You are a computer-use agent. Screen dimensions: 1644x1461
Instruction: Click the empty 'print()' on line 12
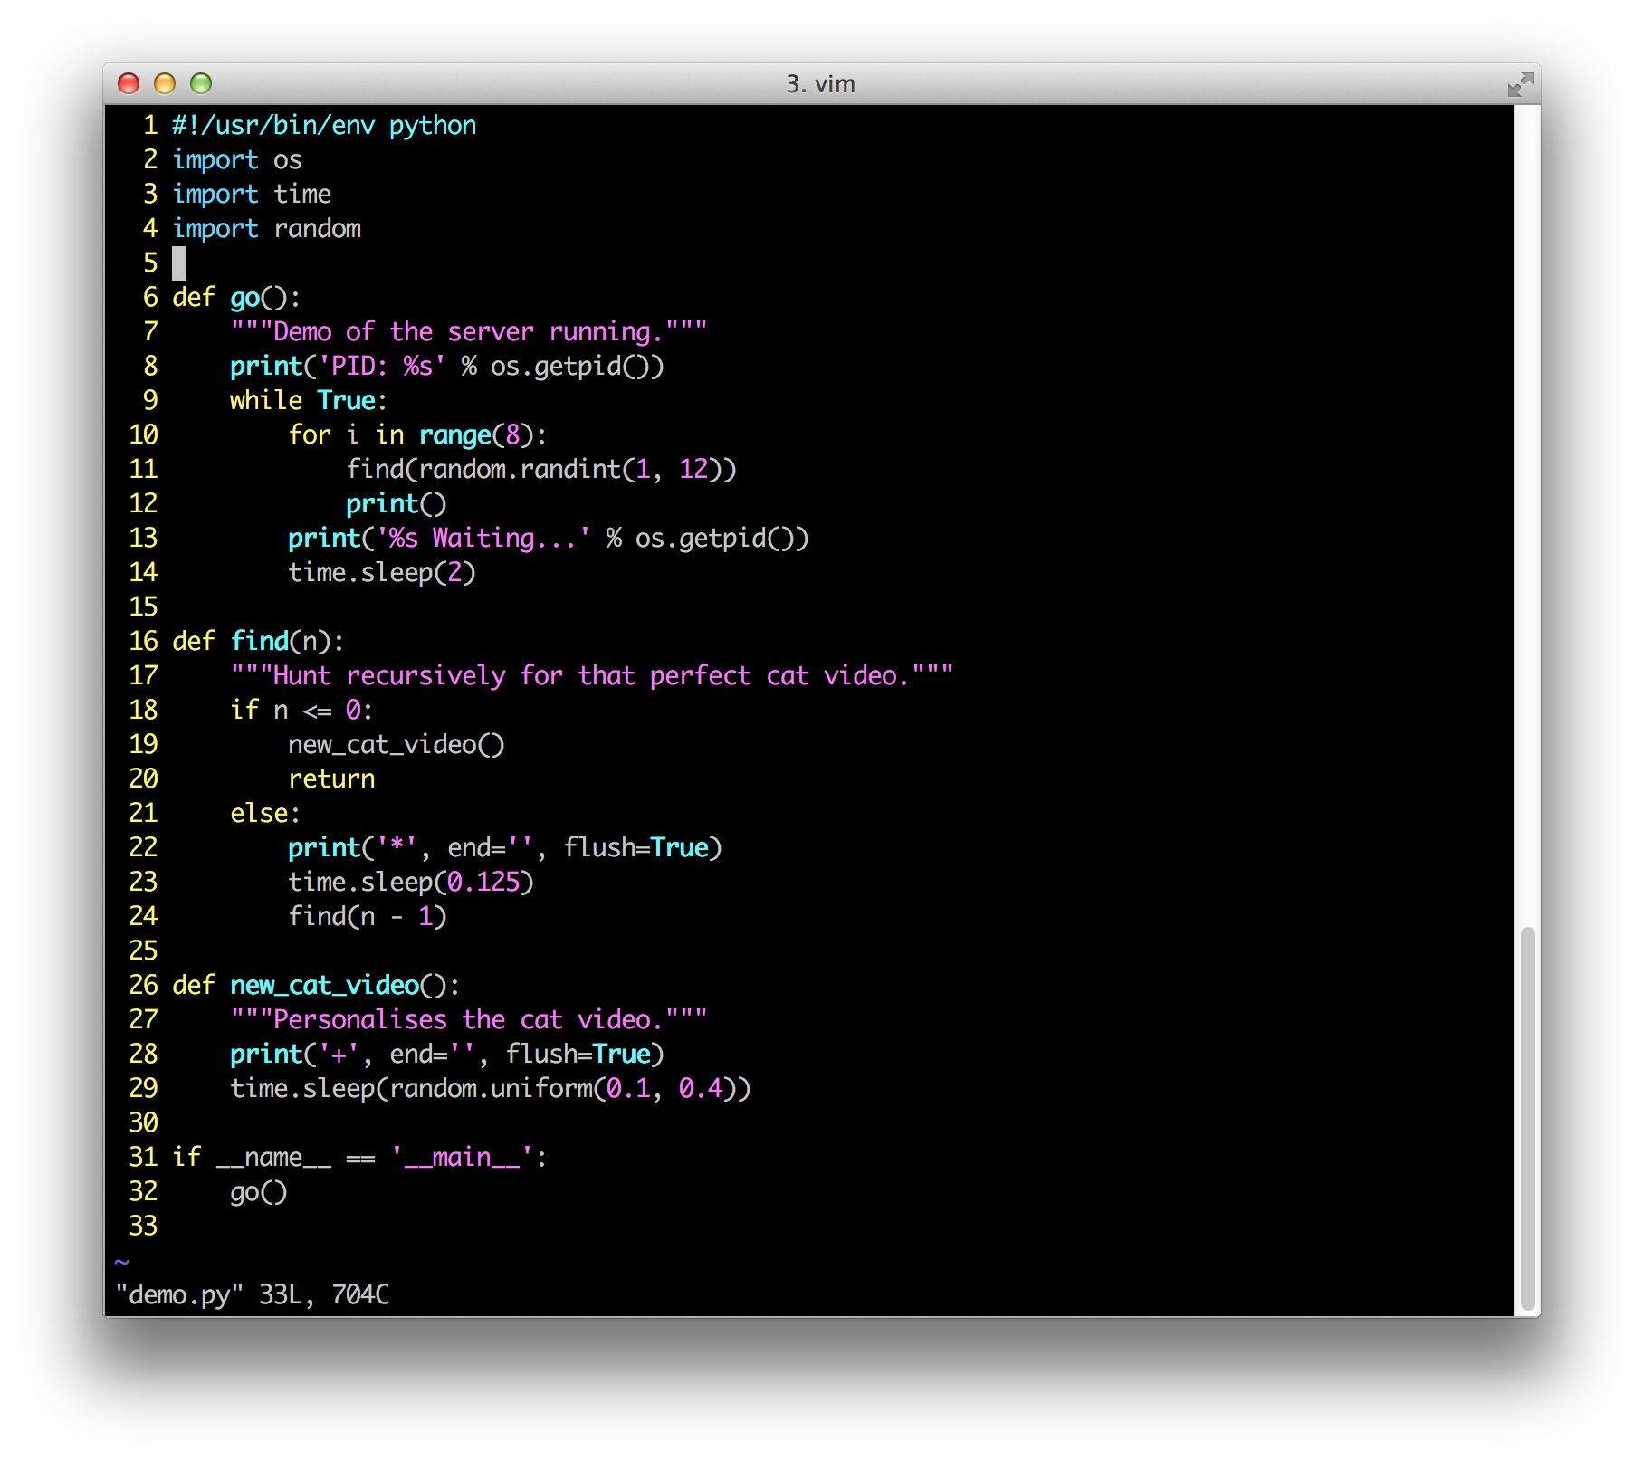tap(397, 504)
